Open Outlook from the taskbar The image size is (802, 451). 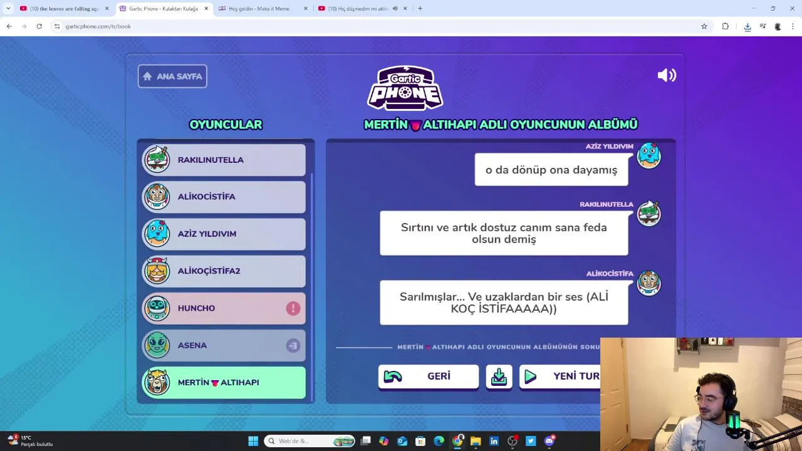(x=402, y=441)
